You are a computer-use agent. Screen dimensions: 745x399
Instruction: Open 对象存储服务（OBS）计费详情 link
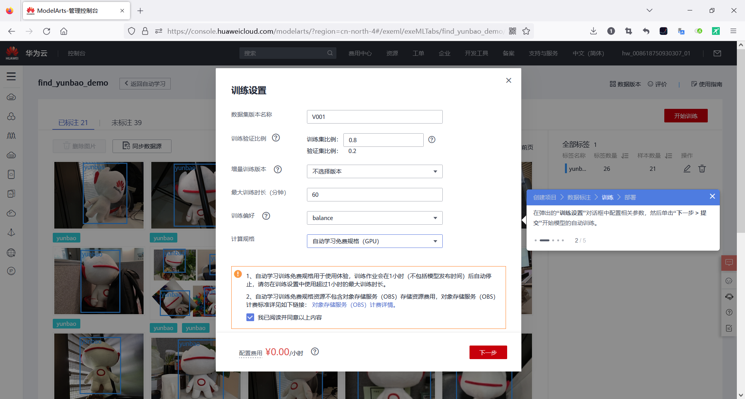353,305
